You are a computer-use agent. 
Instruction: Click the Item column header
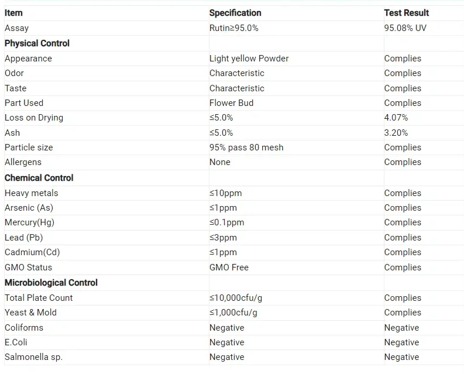13,13
